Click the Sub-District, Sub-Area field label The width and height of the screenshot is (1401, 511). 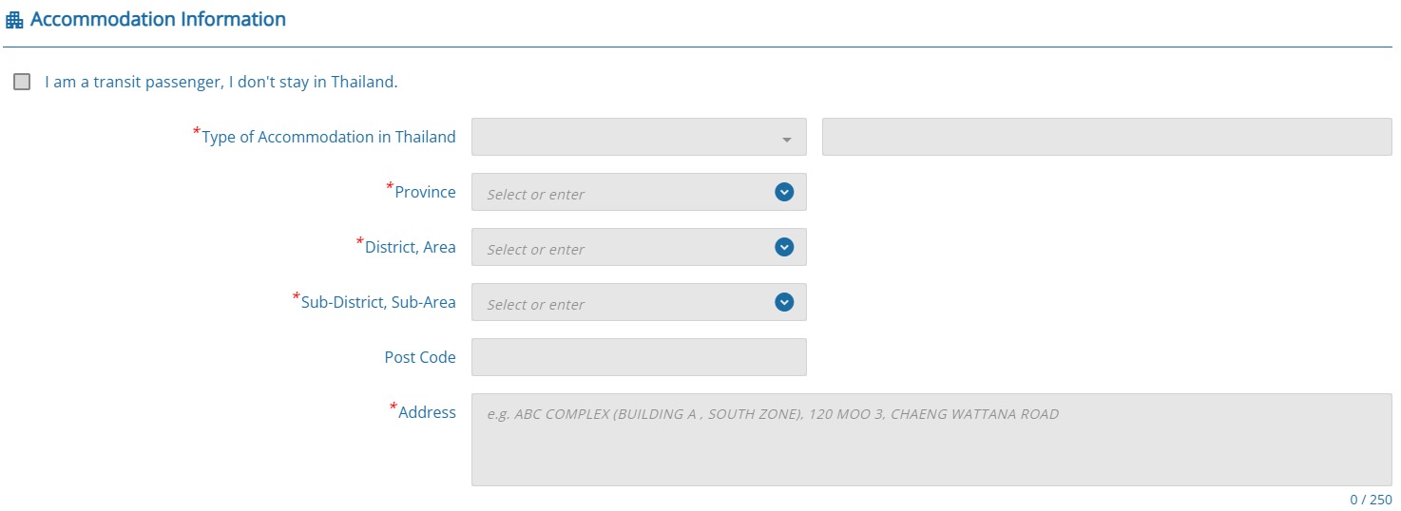tap(378, 302)
